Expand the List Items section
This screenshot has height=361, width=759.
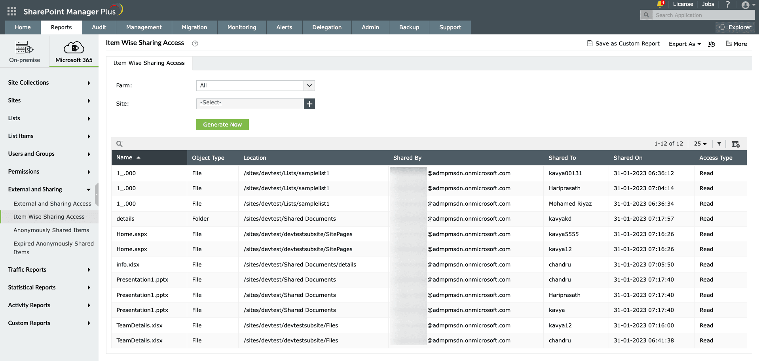49,136
